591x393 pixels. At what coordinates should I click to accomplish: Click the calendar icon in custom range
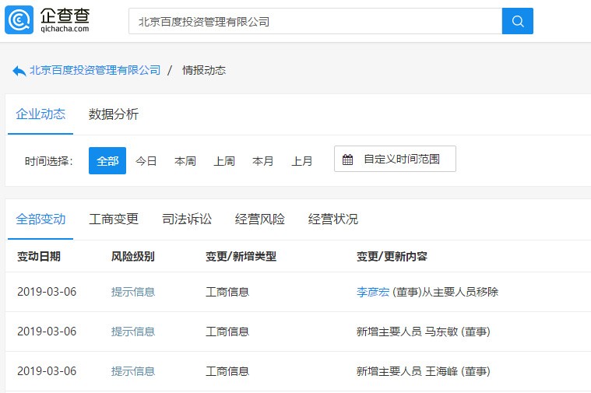tap(348, 160)
